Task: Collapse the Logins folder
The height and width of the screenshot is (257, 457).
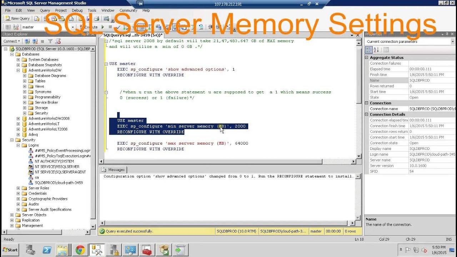Action: [18, 145]
